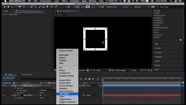This screenshot has width=186, height=105.
Task: Take a snapshot with the camera icon
Action: (88, 70)
